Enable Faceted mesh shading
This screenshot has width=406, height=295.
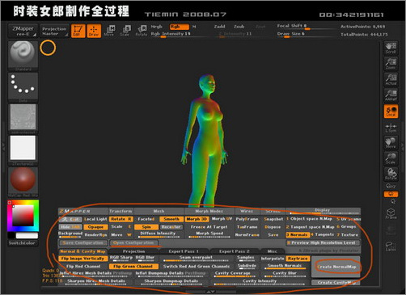[146, 219]
